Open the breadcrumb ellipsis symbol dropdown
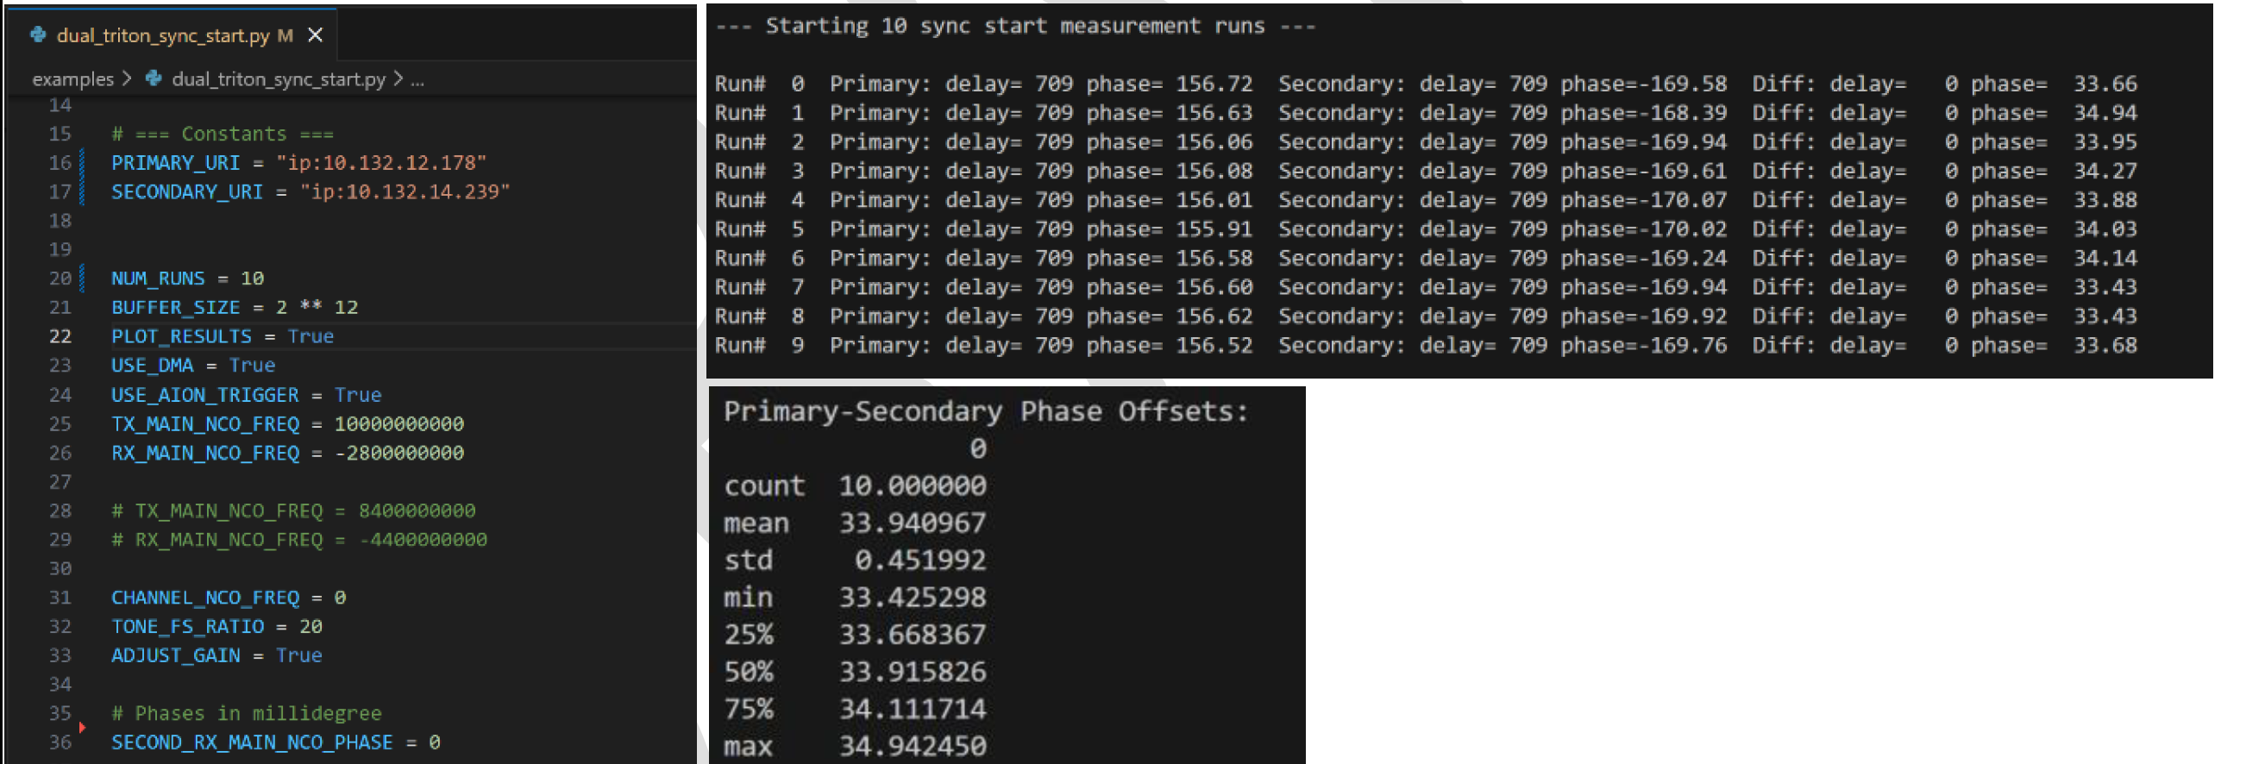This screenshot has height=764, width=2246. tap(417, 79)
